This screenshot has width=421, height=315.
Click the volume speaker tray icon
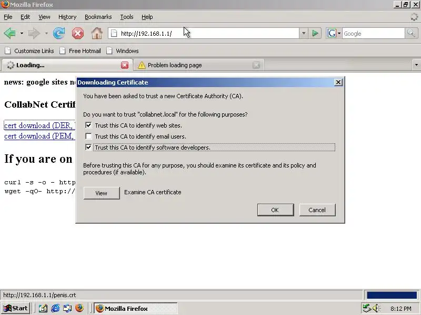click(376, 308)
